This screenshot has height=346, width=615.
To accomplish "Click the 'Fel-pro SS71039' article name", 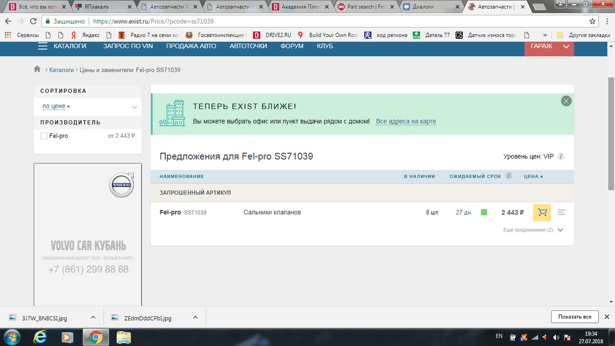I will [x=183, y=212].
